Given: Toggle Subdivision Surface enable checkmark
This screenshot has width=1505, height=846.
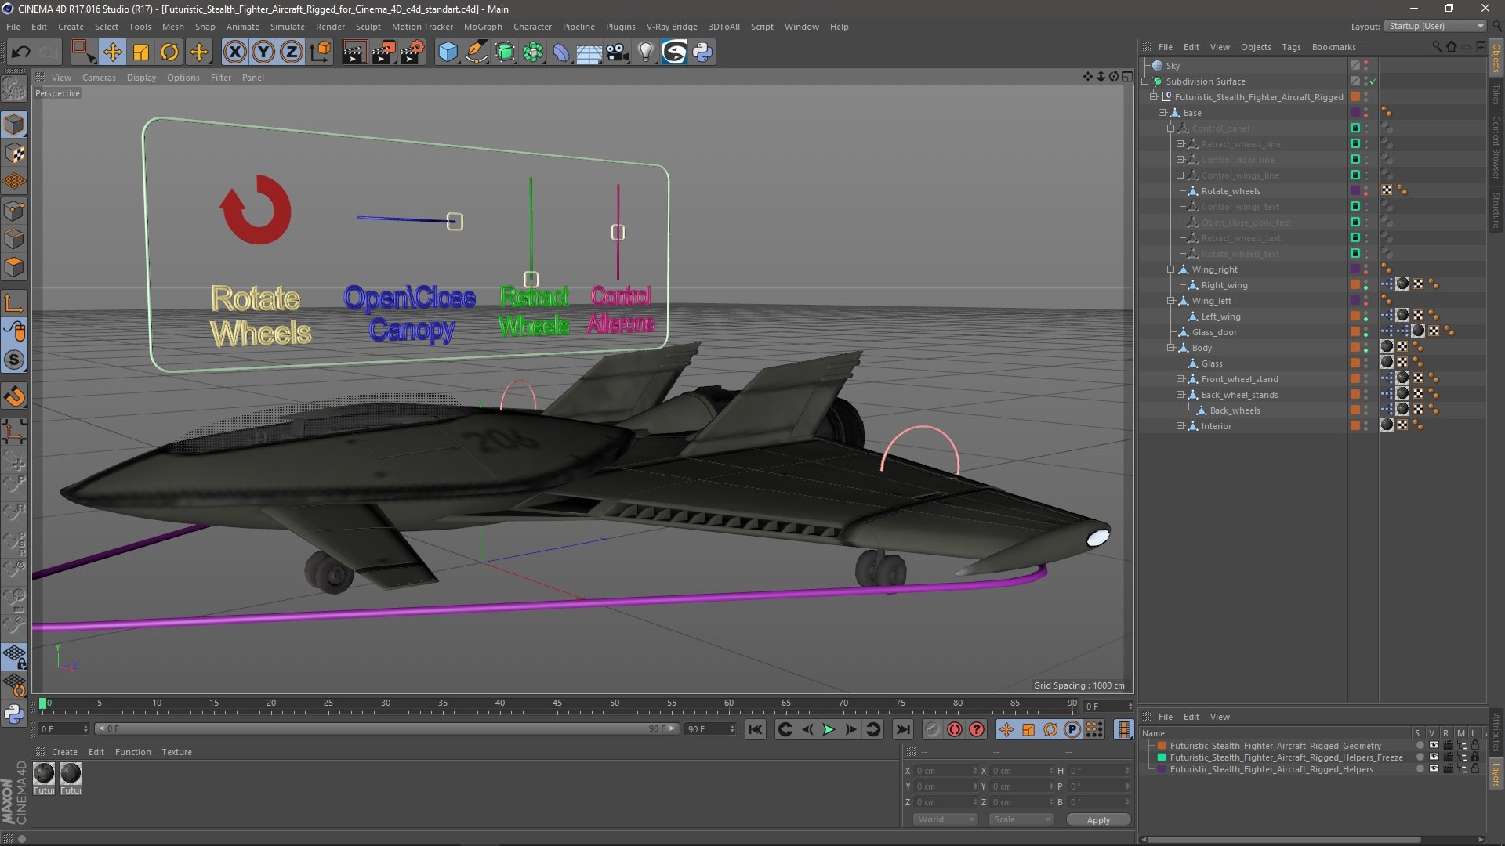Looking at the screenshot, I should (1373, 81).
